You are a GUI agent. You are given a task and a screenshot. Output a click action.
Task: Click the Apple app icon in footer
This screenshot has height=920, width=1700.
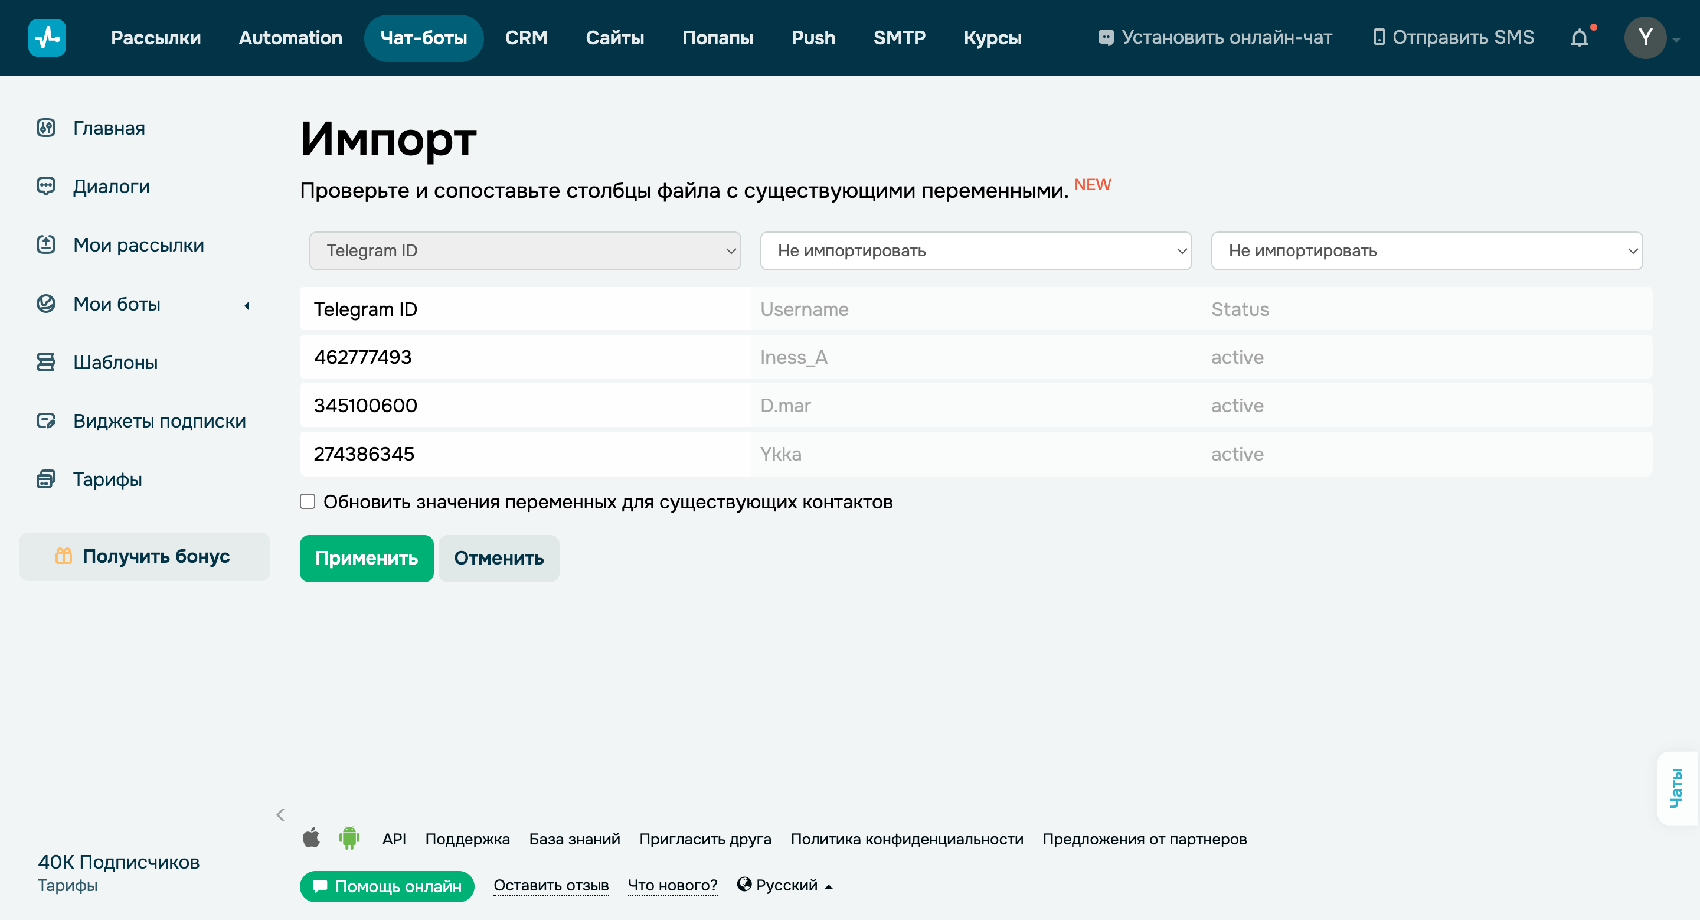point(312,838)
